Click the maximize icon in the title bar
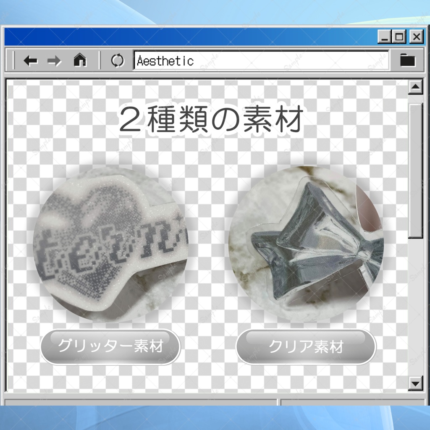This screenshot has width=430, height=430. [x=399, y=37]
